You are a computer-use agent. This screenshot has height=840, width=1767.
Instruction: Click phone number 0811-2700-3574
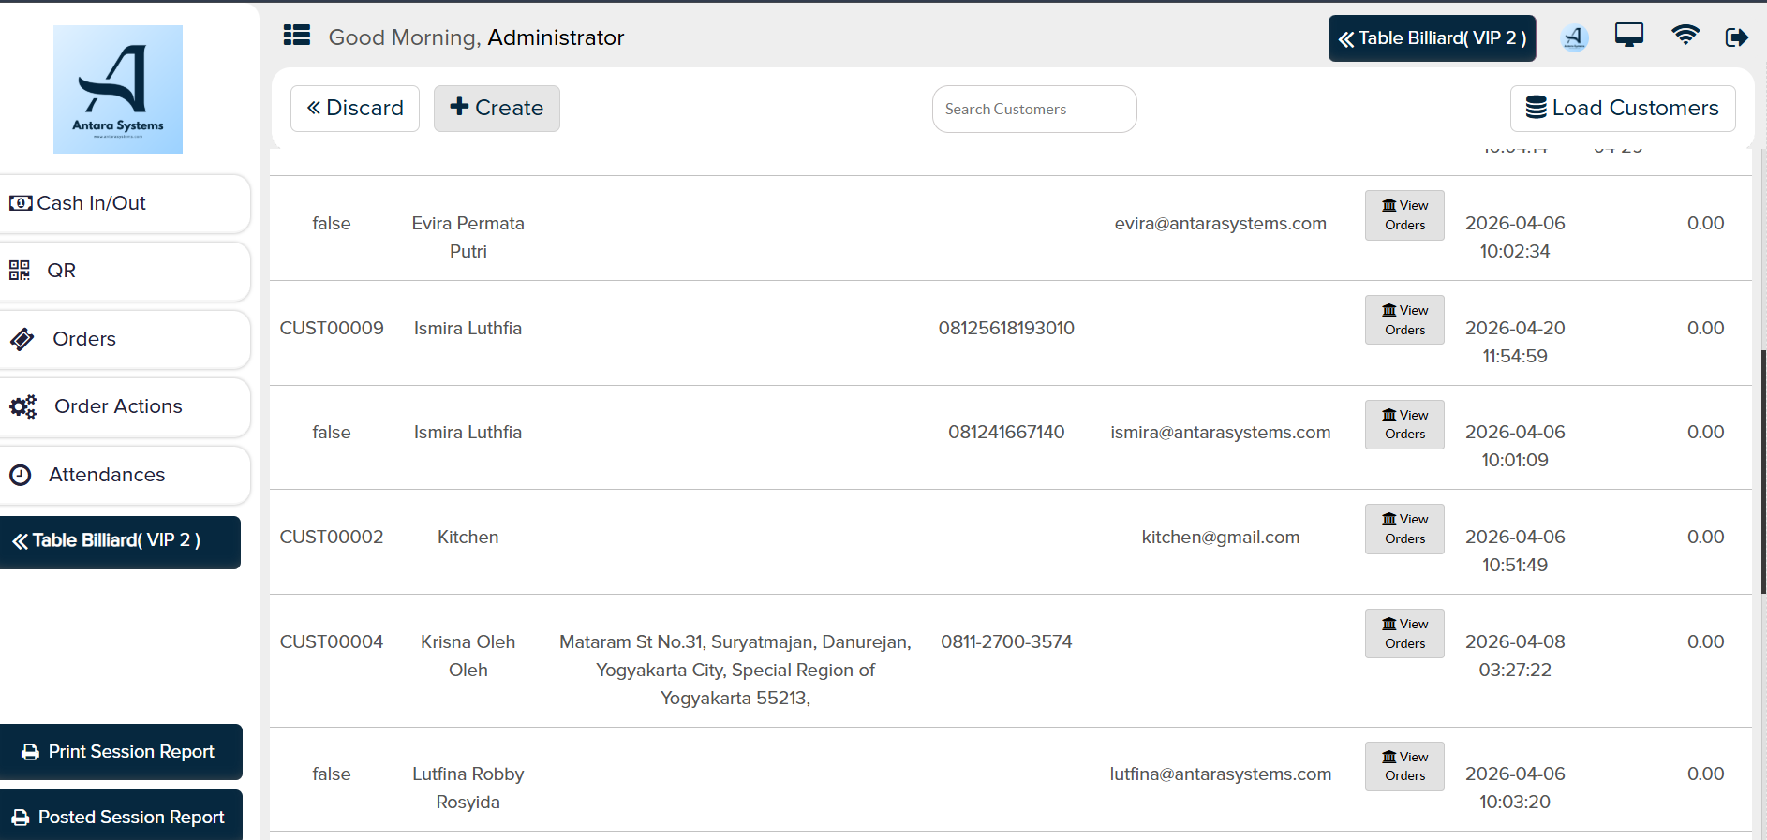(x=1006, y=642)
